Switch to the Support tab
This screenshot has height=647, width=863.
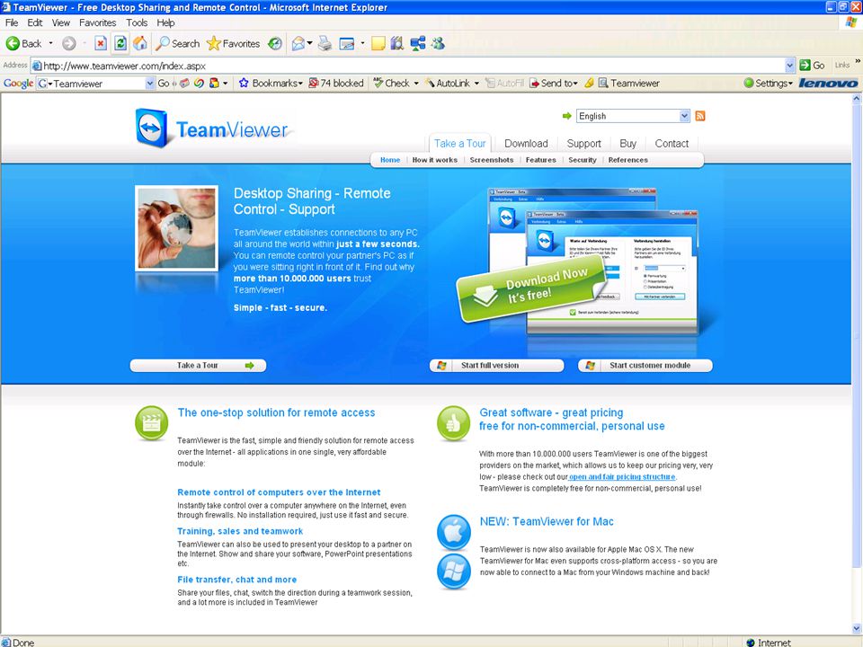point(584,144)
